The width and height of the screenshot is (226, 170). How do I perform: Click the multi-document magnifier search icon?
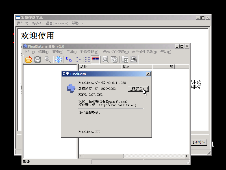point(114,59)
